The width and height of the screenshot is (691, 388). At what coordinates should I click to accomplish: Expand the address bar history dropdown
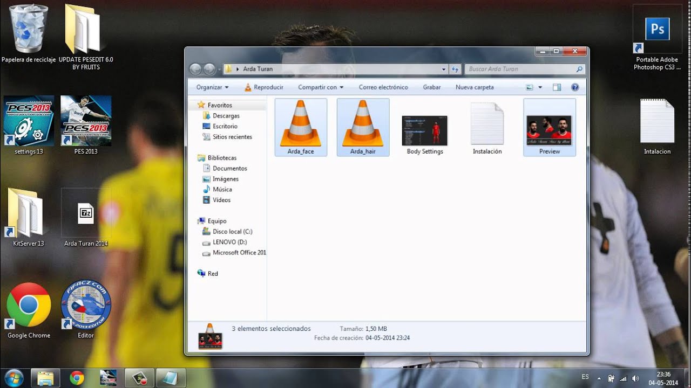(444, 69)
